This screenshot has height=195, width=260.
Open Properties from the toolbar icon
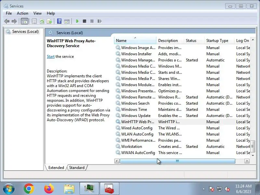[34, 21]
